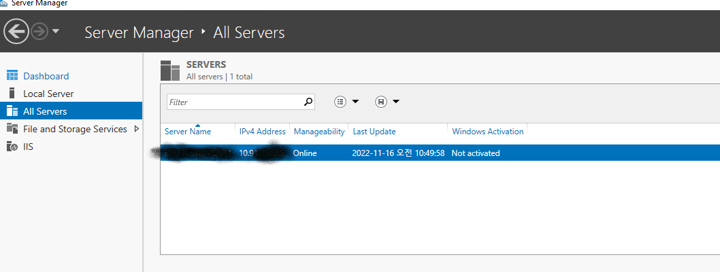Click the Last Update column header
Image resolution: width=720 pixels, height=272 pixels.
[x=374, y=132]
